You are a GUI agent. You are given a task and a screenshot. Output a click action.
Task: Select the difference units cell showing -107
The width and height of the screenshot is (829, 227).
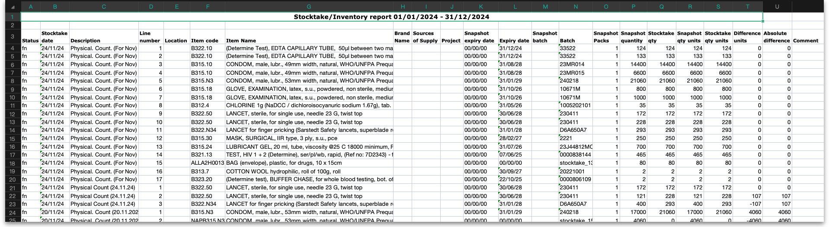tap(747, 204)
